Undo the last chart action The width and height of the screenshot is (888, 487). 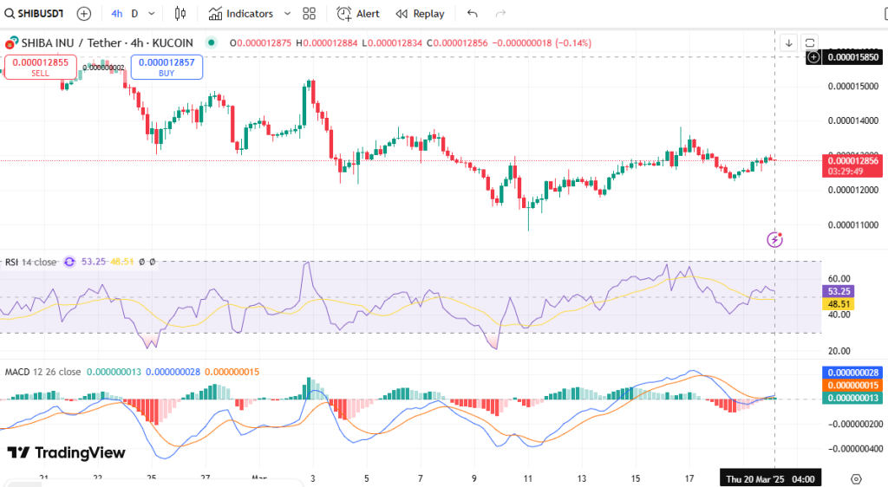pyautogui.click(x=473, y=14)
